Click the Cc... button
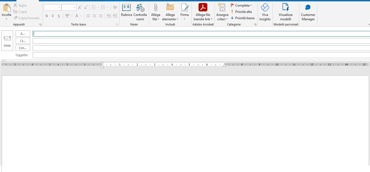 [x=23, y=41]
